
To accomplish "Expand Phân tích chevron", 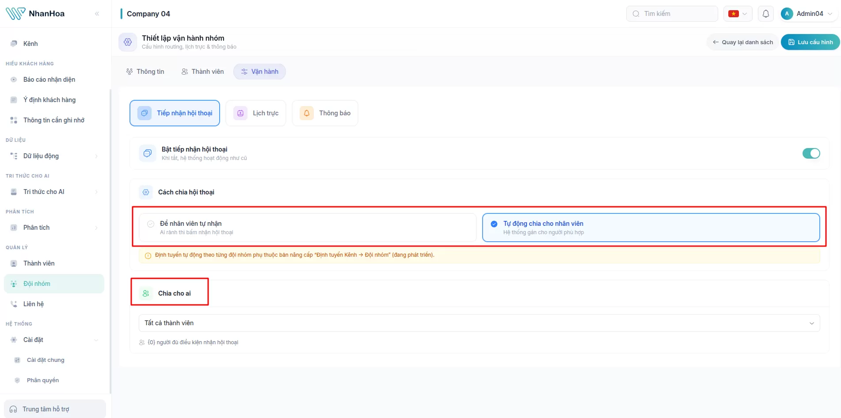I will pyautogui.click(x=96, y=228).
